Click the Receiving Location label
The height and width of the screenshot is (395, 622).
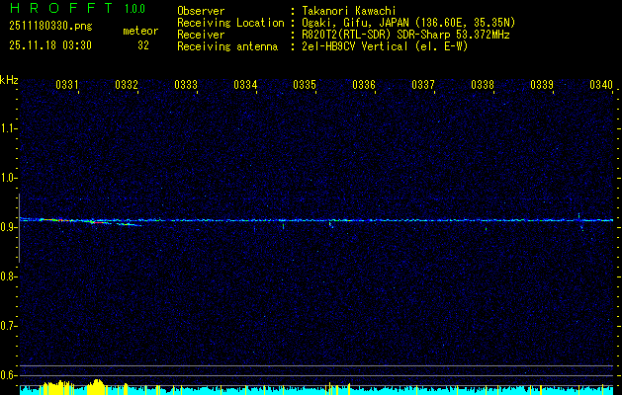[x=230, y=23]
